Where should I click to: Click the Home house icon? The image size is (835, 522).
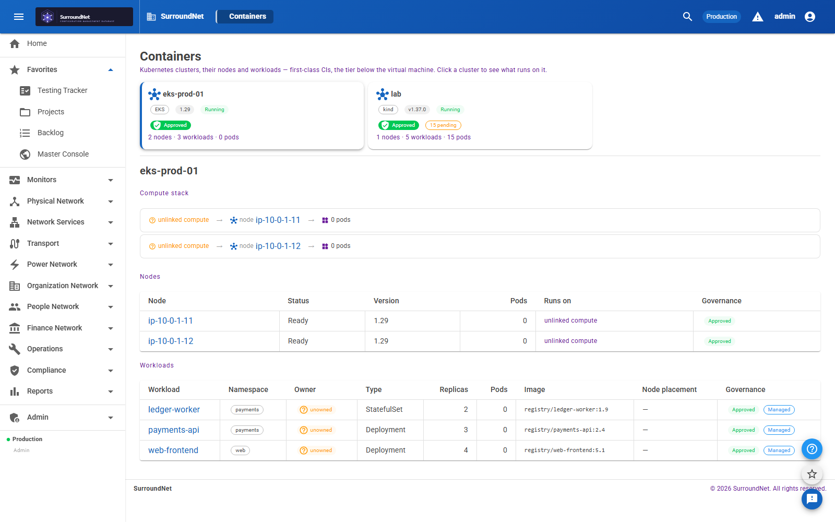(15, 43)
